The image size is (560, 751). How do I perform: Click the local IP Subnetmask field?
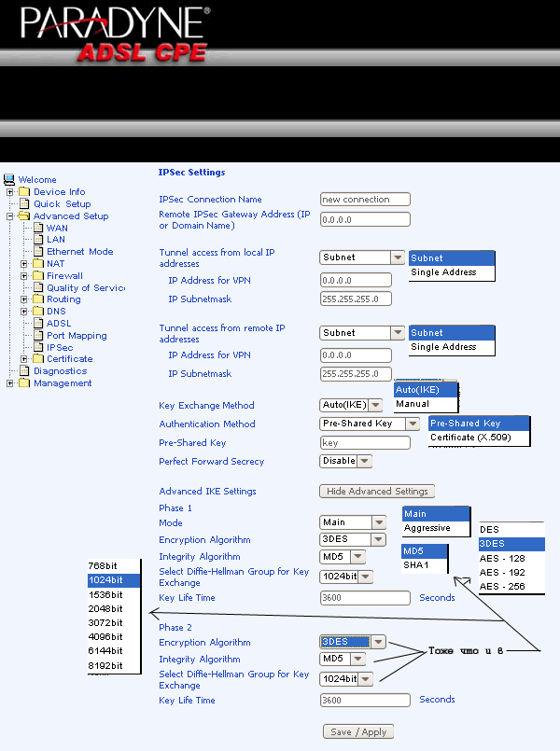click(x=356, y=299)
